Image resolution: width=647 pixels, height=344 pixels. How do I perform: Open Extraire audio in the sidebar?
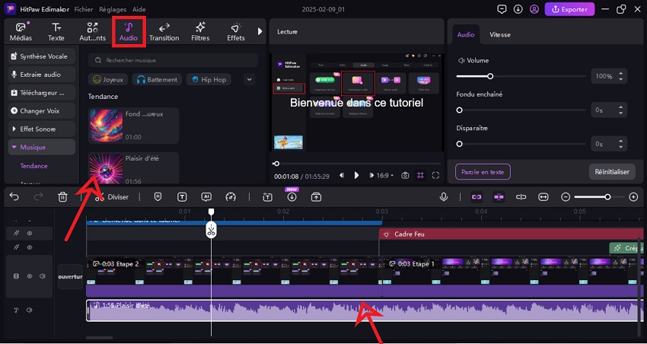(42, 75)
